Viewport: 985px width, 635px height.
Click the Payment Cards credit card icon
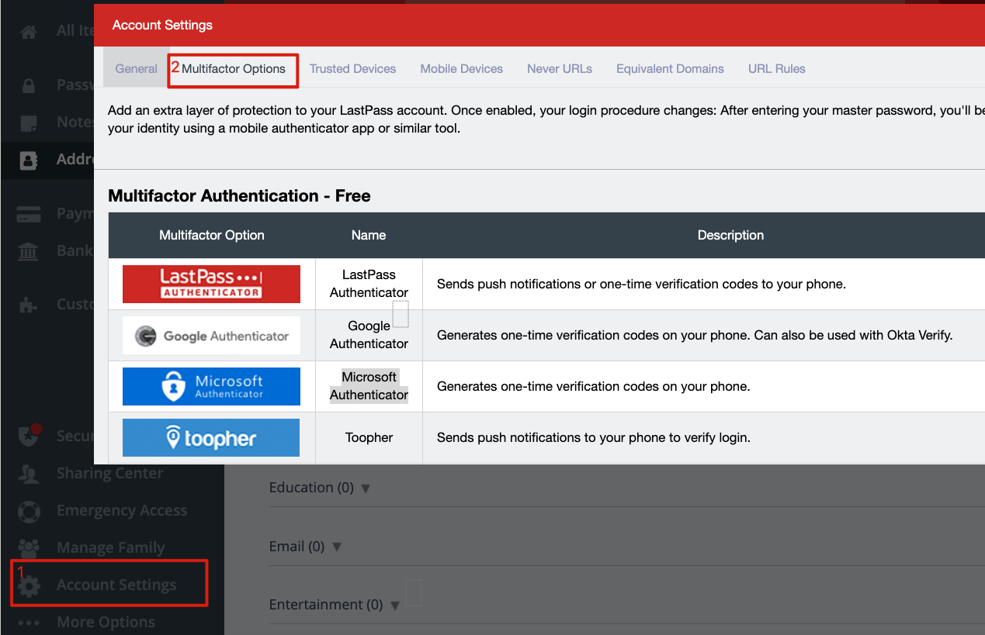pyautogui.click(x=29, y=214)
